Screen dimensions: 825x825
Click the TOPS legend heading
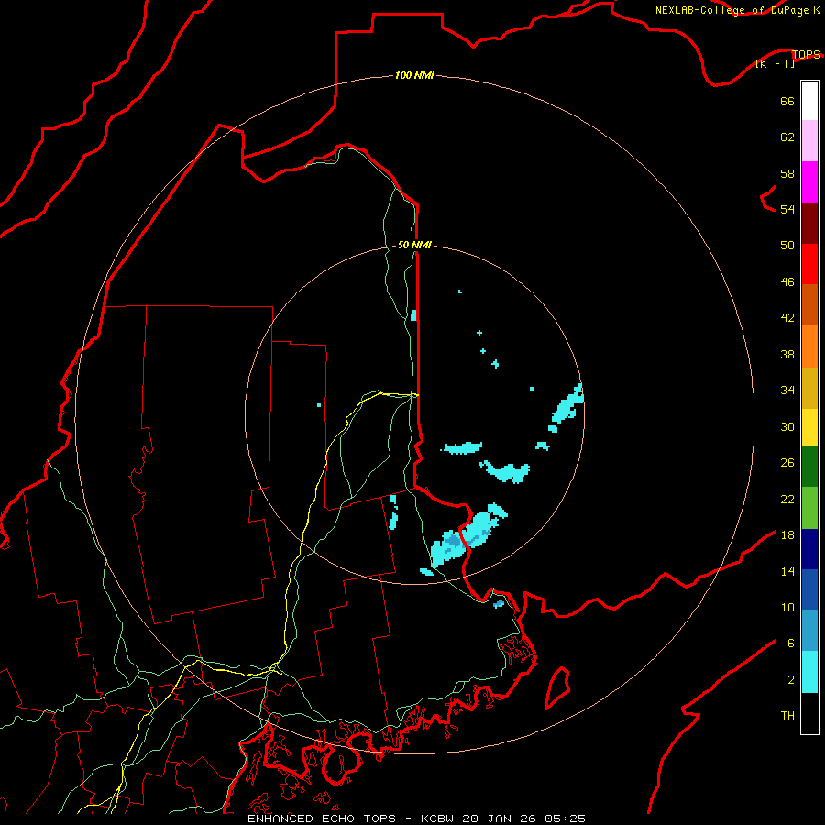tap(806, 54)
